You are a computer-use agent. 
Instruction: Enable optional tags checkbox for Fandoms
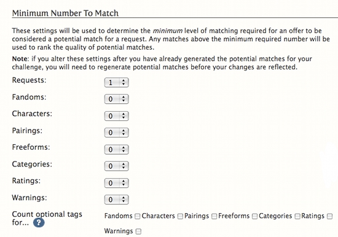(x=137, y=216)
